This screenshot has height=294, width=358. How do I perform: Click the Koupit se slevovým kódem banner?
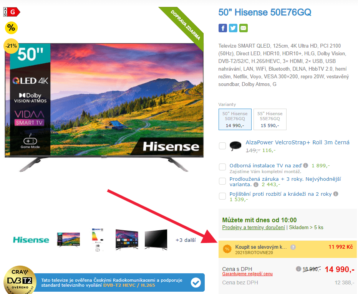(287, 249)
